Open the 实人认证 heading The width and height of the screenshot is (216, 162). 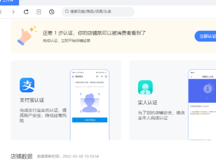(x=147, y=103)
